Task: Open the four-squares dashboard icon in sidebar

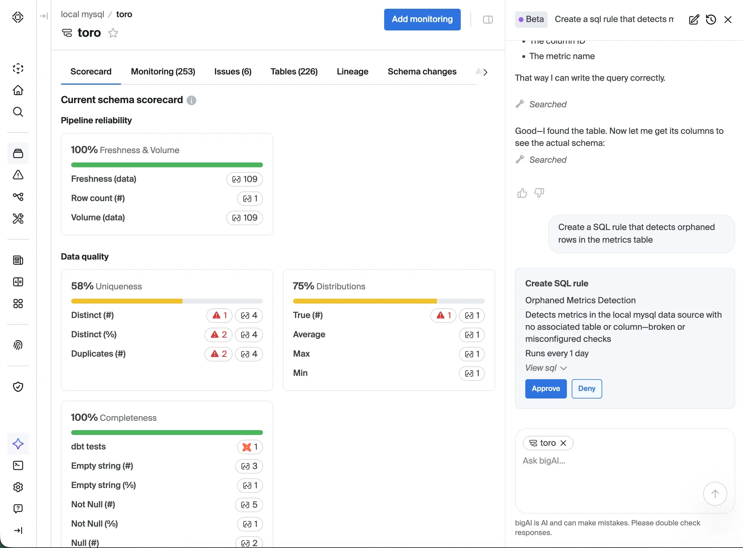Action: tap(18, 304)
